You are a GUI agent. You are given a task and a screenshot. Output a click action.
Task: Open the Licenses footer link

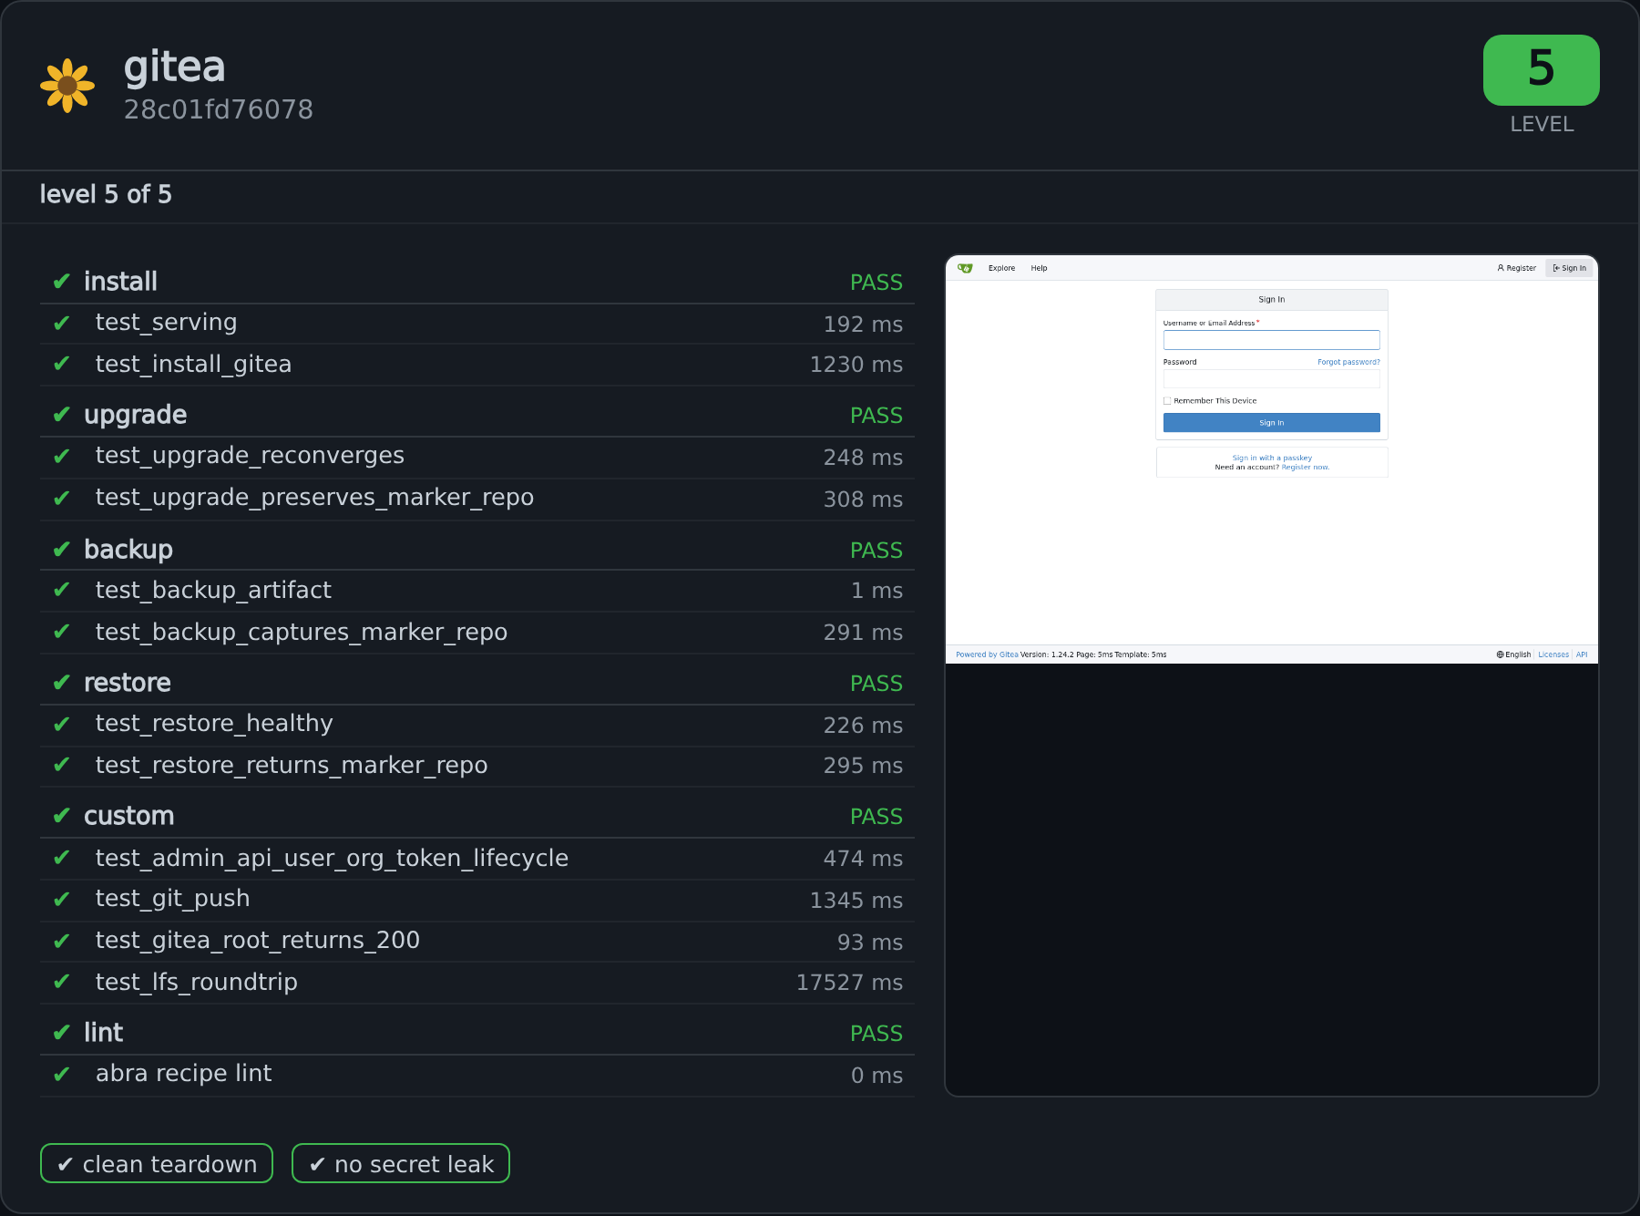pos(1553,654)
